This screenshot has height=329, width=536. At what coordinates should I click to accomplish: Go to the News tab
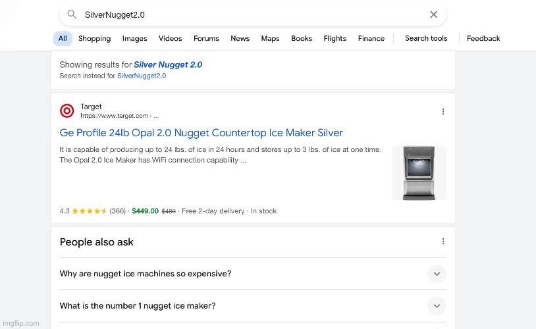[x=240, y=38]
